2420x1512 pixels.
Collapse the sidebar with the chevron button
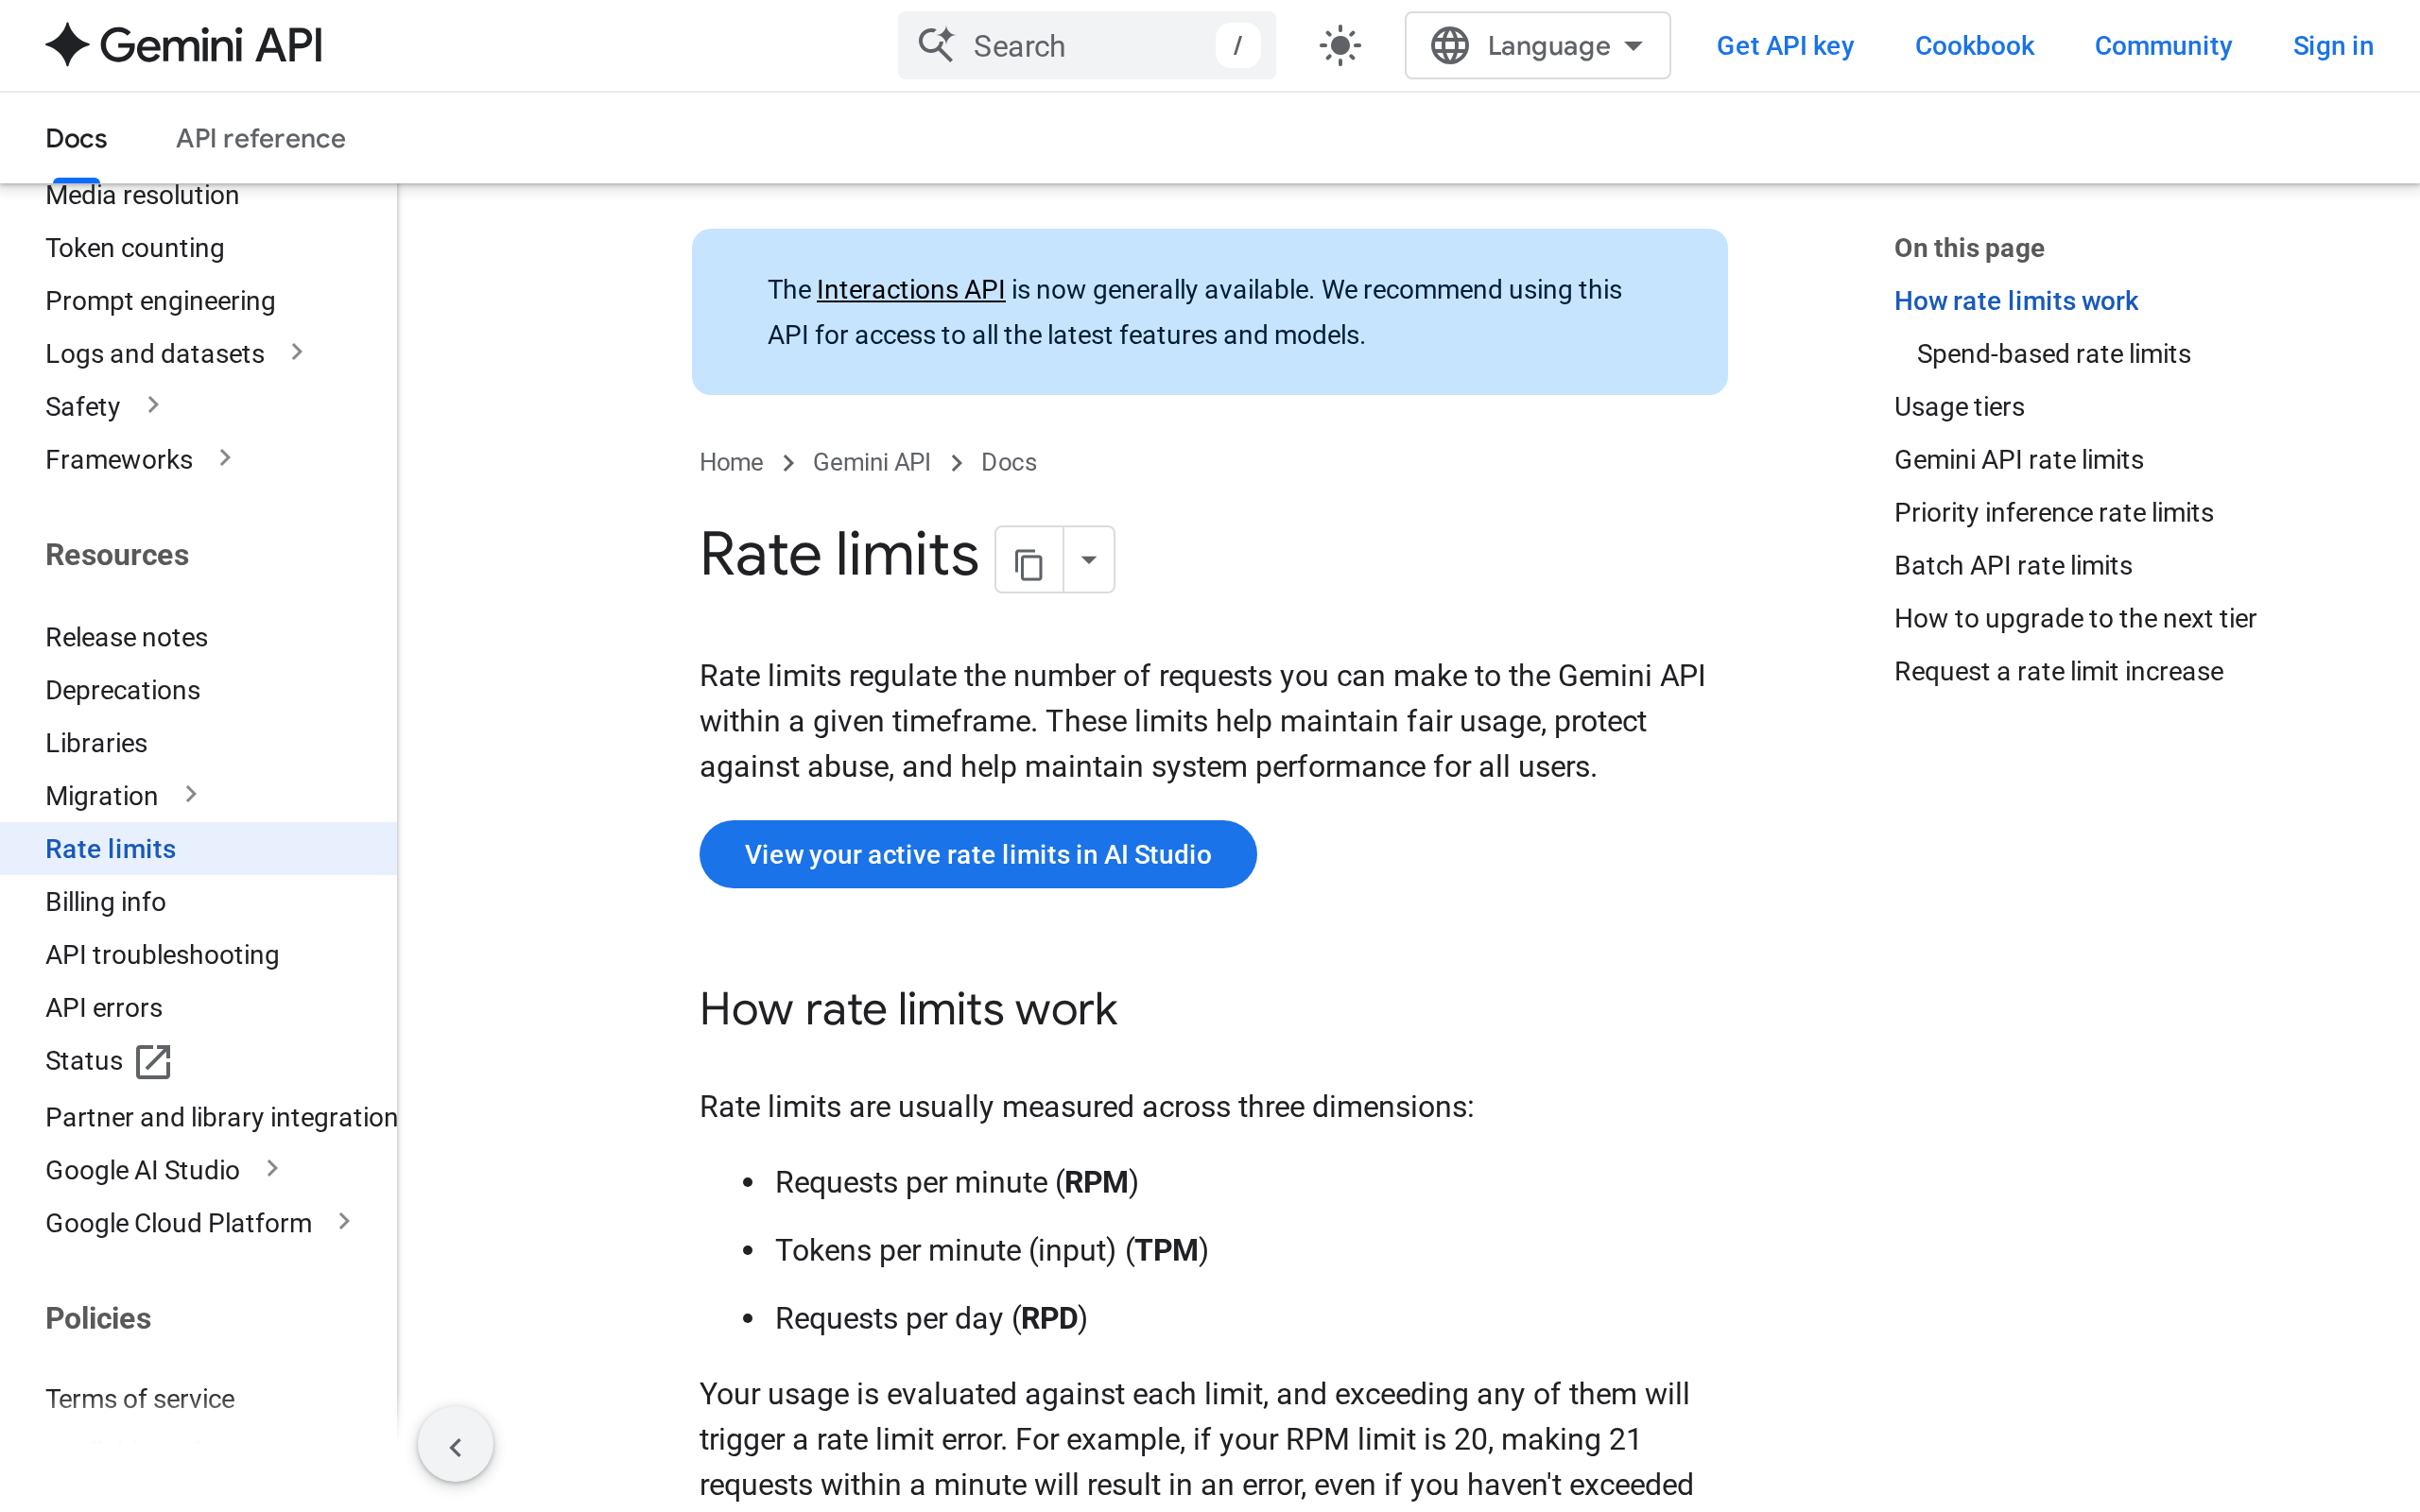coord(456,1446)
